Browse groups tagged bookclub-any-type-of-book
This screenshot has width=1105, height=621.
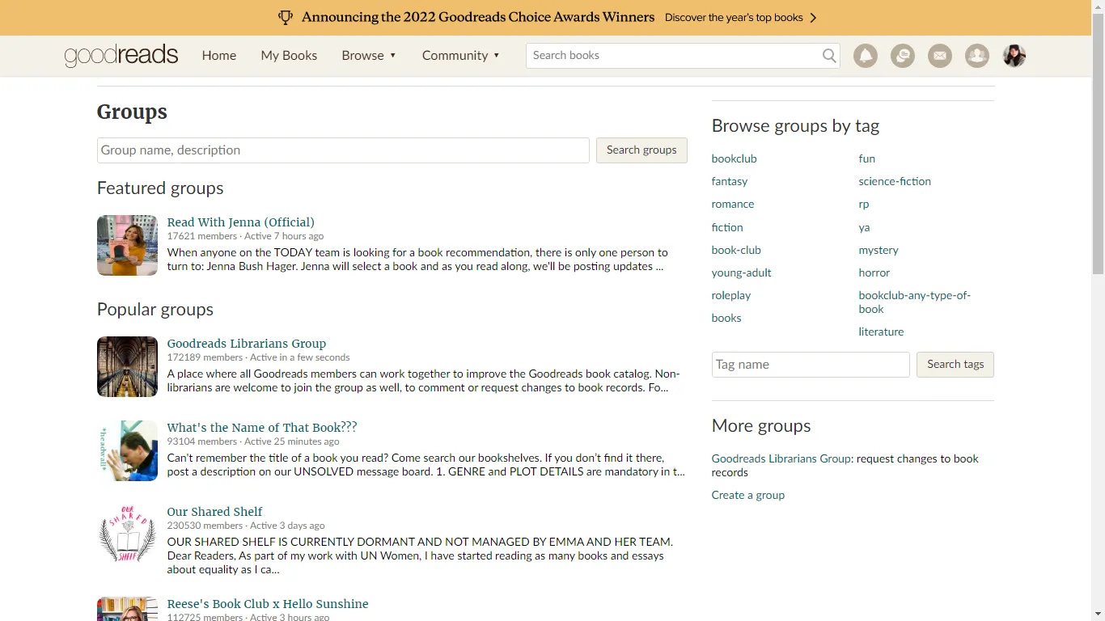[914, 302]
